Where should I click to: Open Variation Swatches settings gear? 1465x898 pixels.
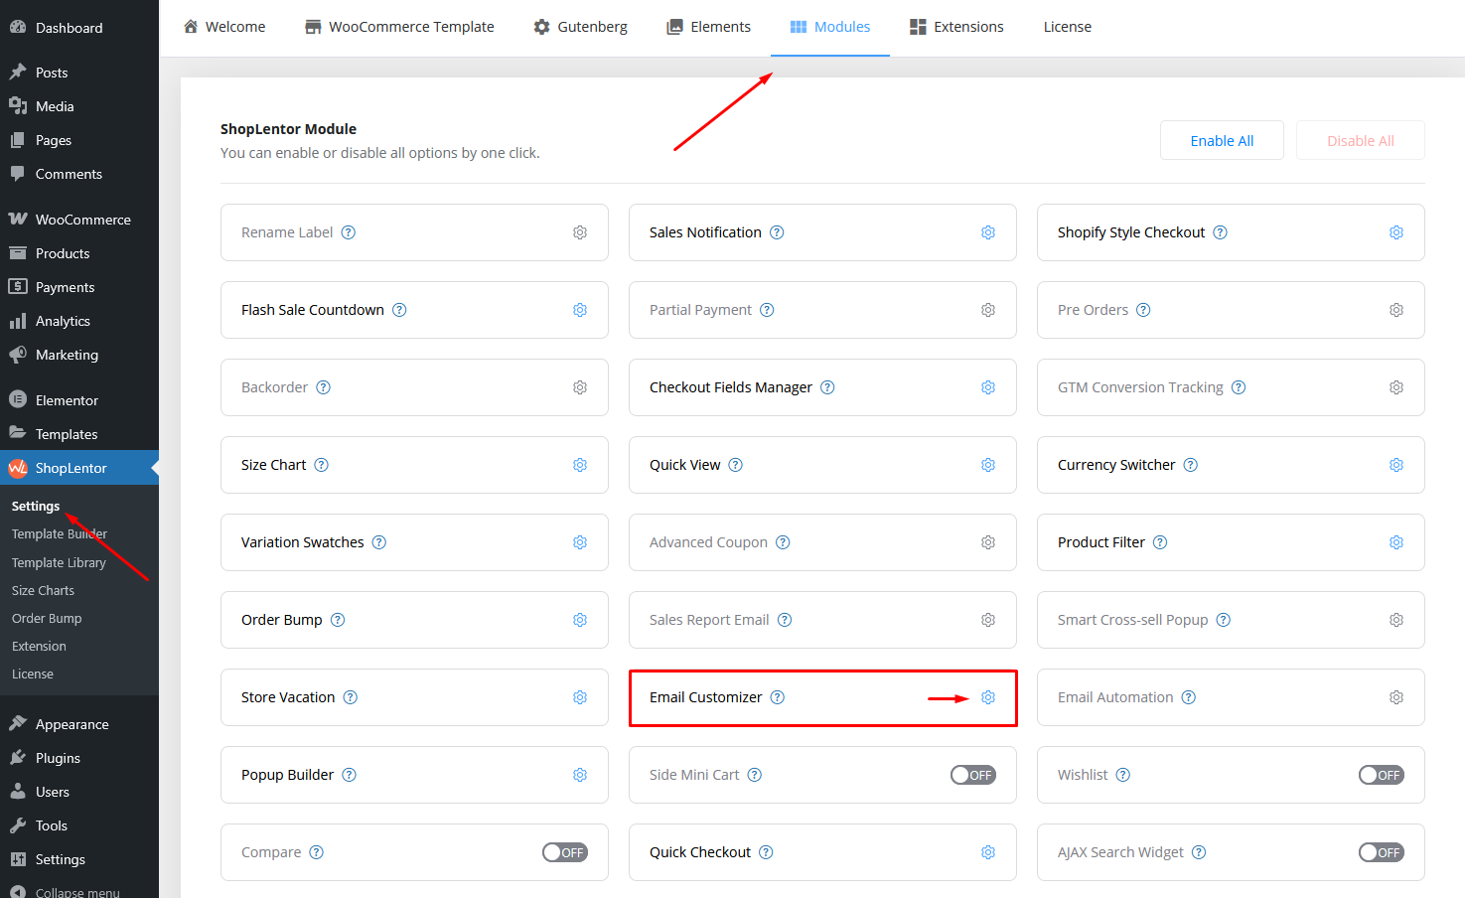[x=579, y=542]
